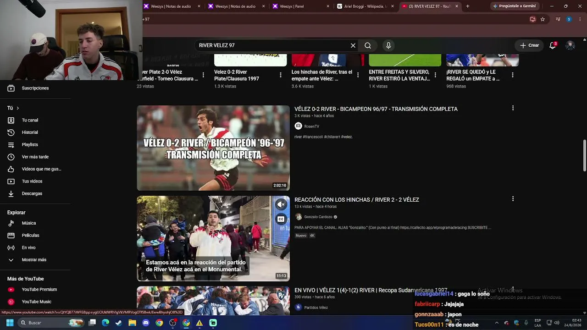
Task: Open File Explorer from taskbar
Action: click(132, 323)
